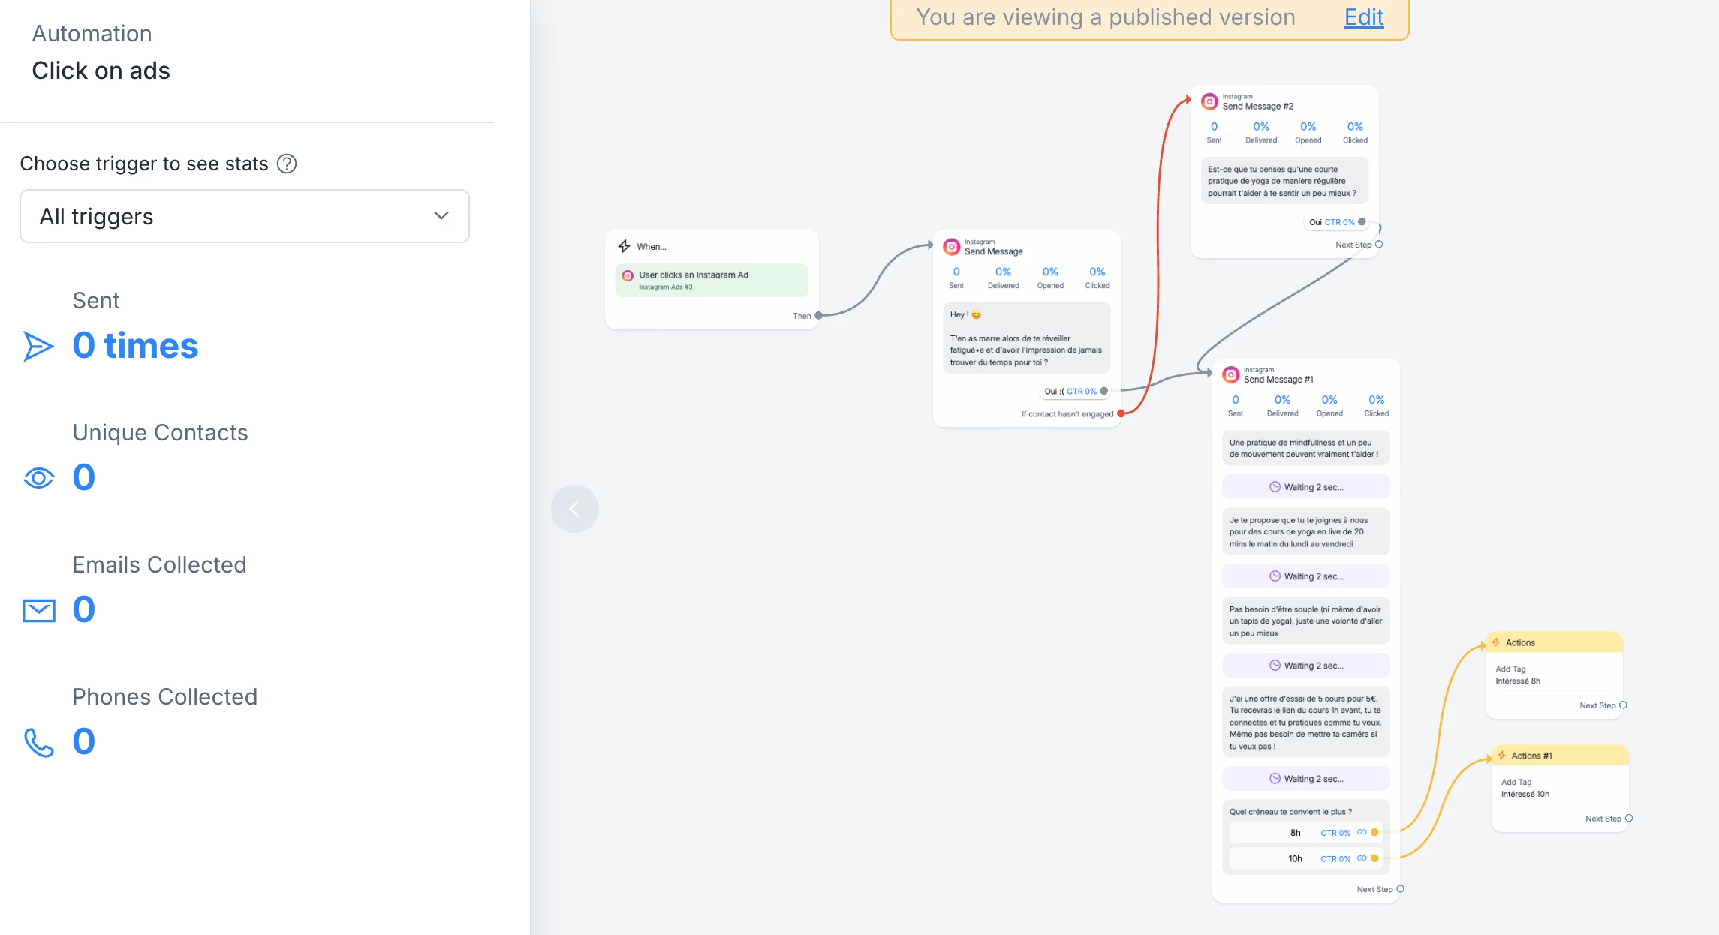
Task: Click the Edit link in banner
Action: (x=1363, y=17)
